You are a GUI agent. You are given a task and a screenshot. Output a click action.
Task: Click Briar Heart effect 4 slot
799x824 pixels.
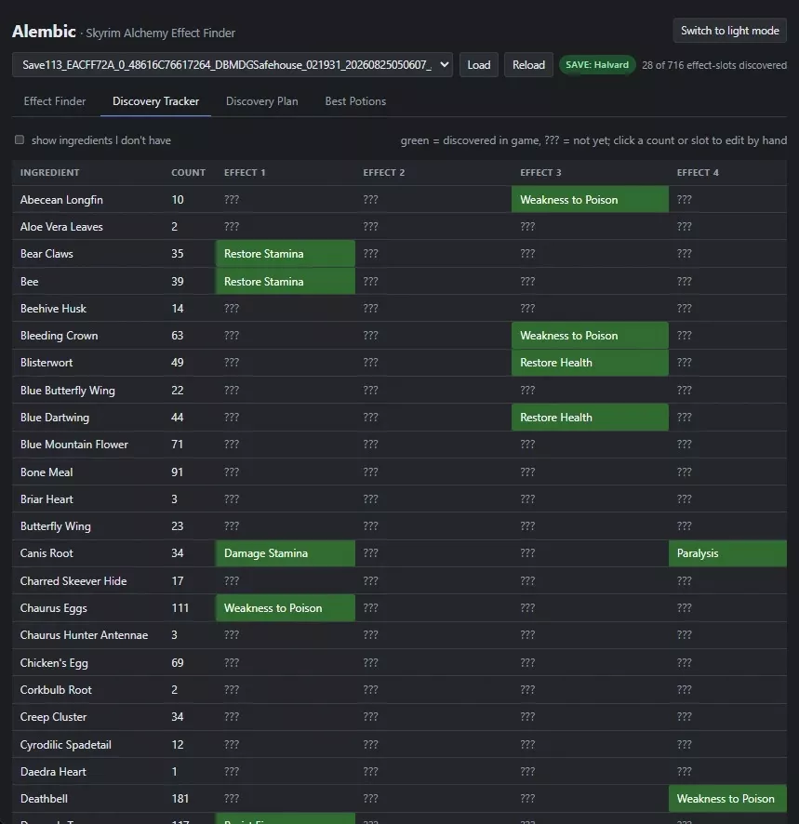click(x=685, y=498)
